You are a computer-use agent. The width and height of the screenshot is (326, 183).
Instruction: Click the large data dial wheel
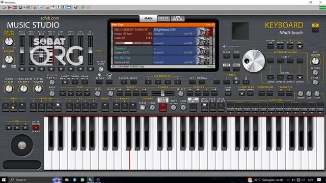click(254, 61)
